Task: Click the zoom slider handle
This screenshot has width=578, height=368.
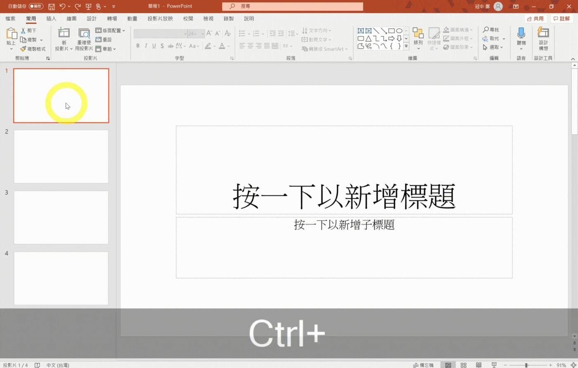Action: point(526,365)
